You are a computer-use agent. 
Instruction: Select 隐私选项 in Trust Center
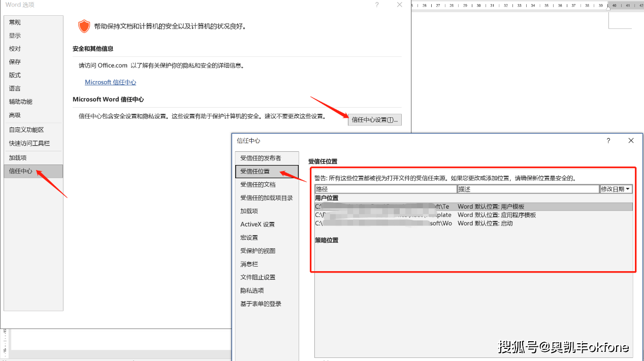[252, 290]
